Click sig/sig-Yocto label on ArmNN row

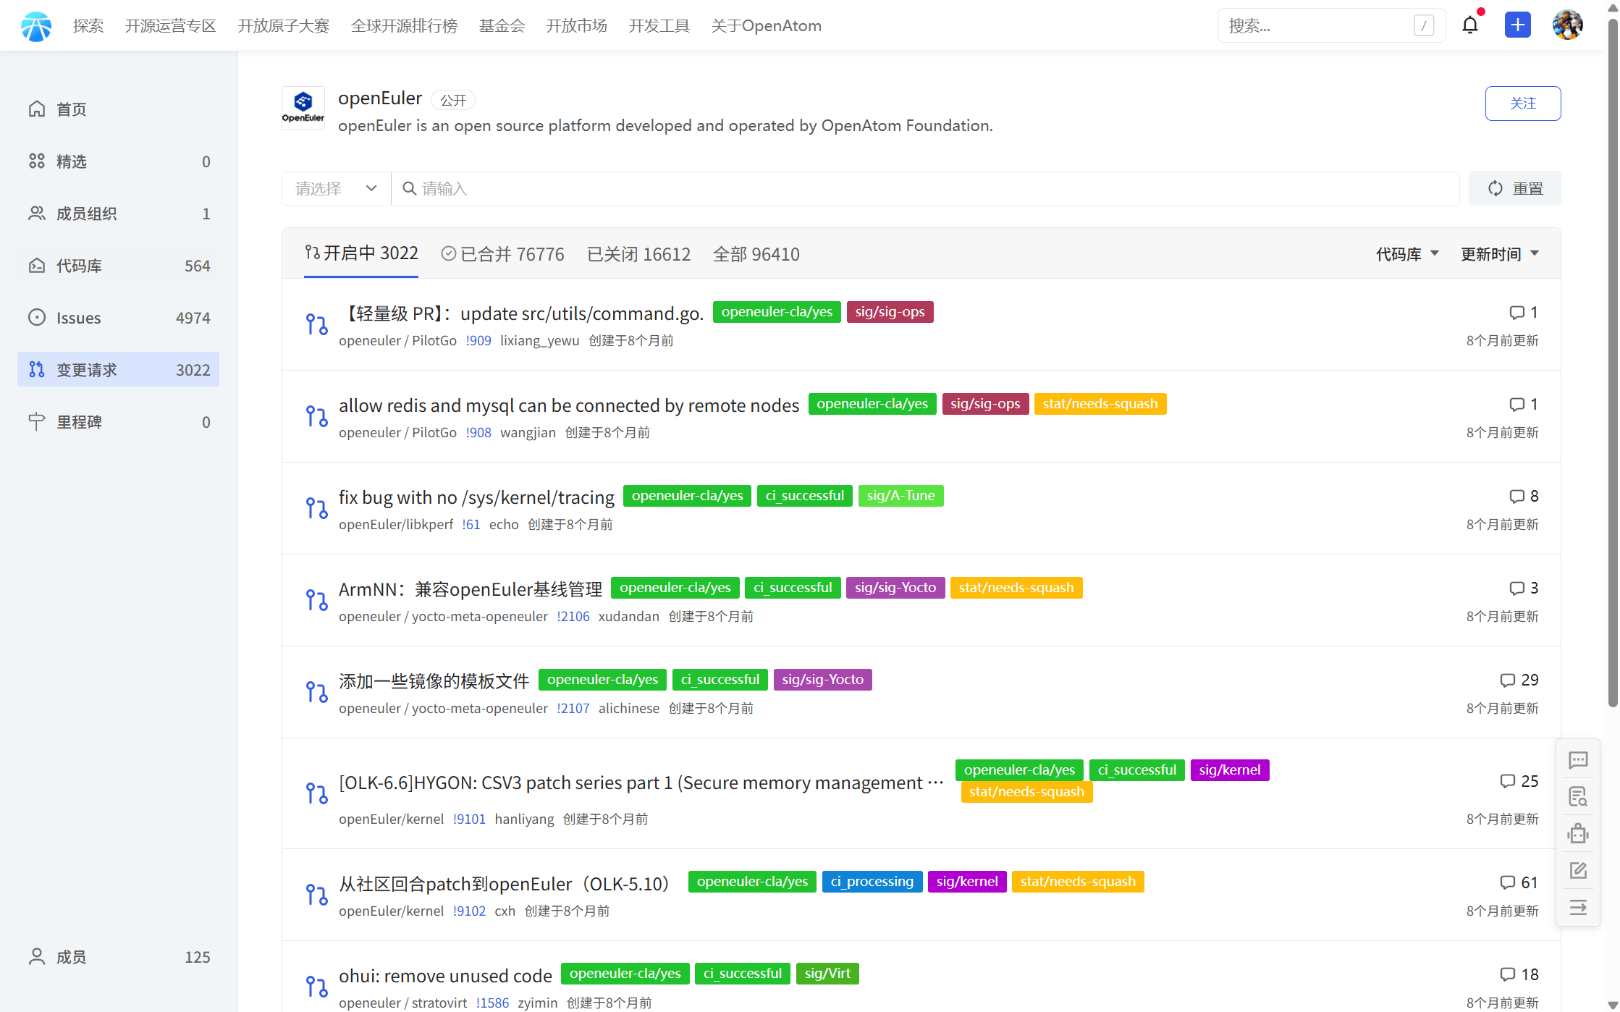895,588
